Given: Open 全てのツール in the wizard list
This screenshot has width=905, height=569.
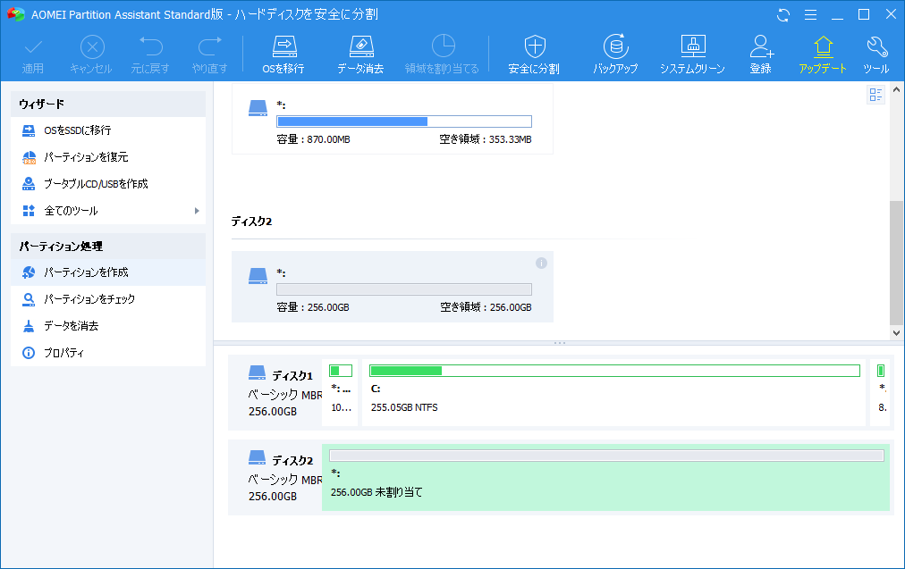Looking at the screenshot, I should coord(108,211).
